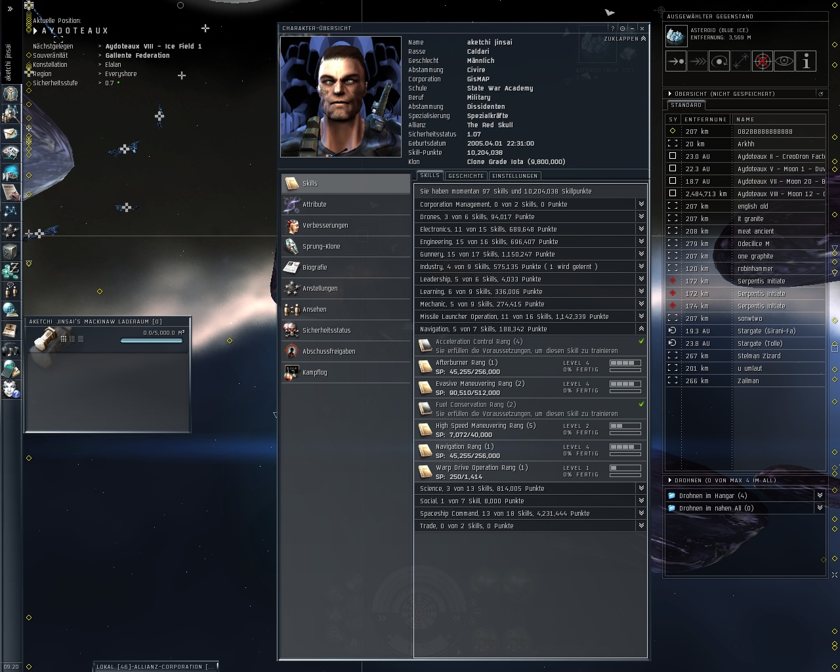The width and height of the screenshot is (840, 672).
Task: Open the Sprung-Klone section
Action: [x=346, y=247]
